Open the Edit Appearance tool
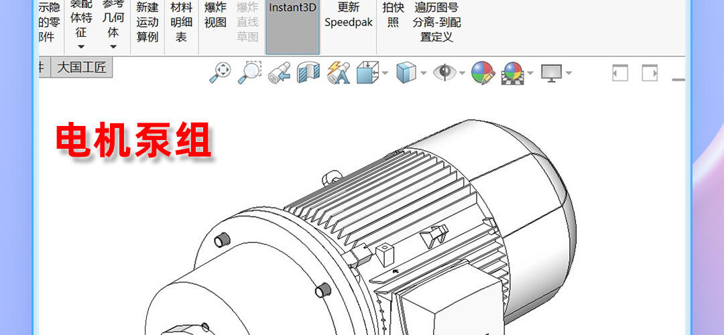This screenshot has height=335, width=724. 483,73
